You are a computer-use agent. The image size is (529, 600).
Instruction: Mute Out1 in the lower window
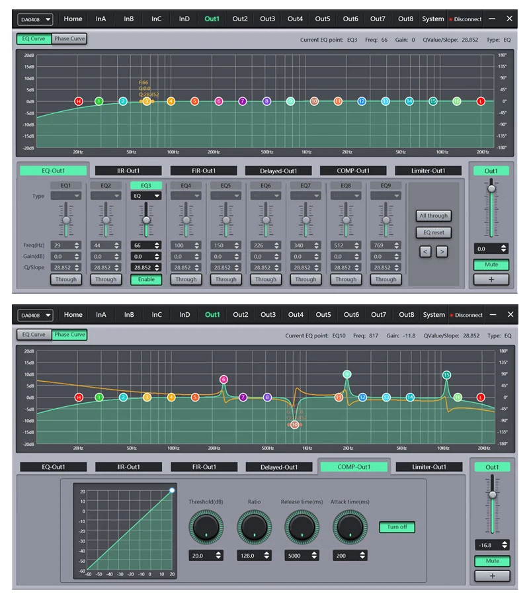[x=492, y=561]
